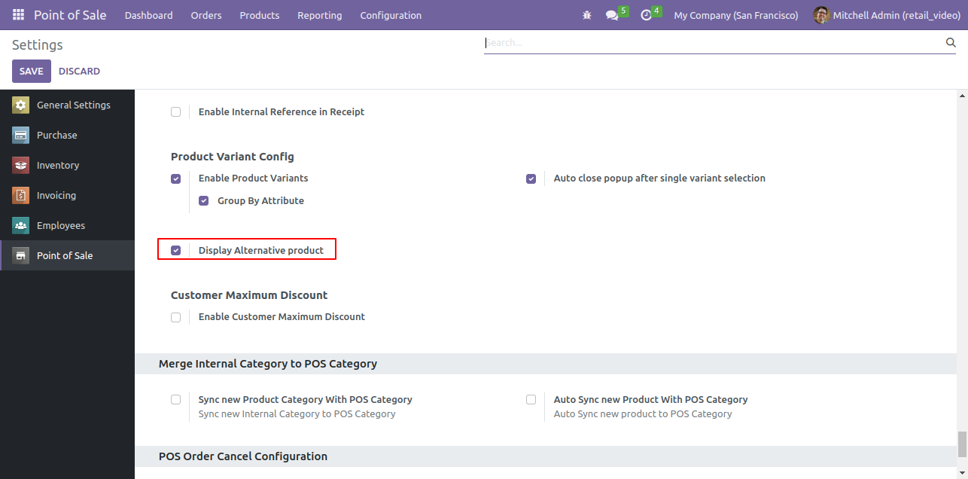Open the Mitchell Admin user menu

[887, 15]
